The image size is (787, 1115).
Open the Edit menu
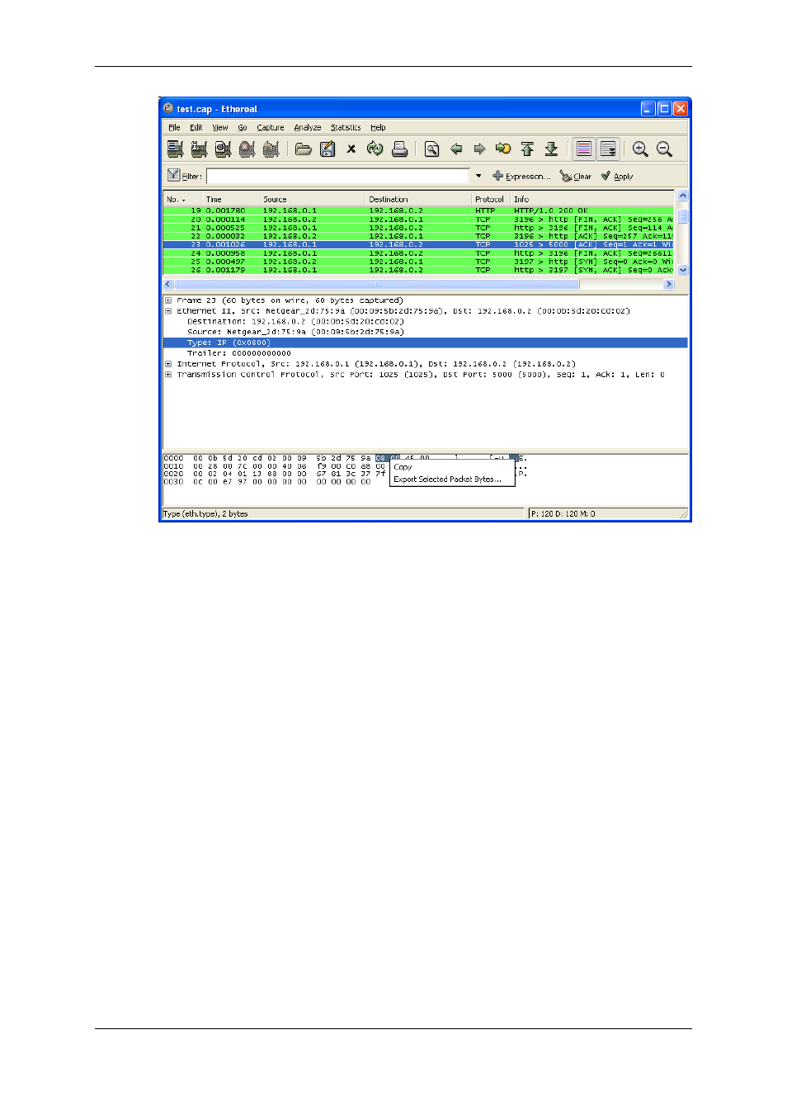(196, 128)
